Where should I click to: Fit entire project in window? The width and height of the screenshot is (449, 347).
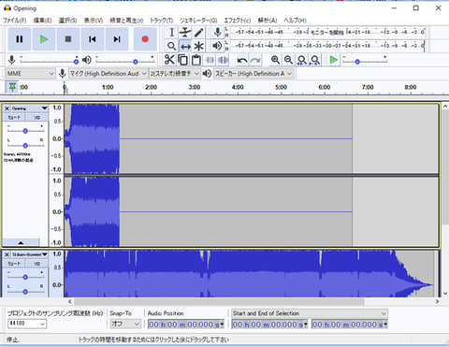[x=315, y=60]
